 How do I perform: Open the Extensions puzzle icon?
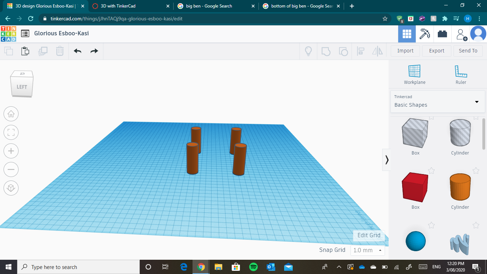[x=445, y=19]
